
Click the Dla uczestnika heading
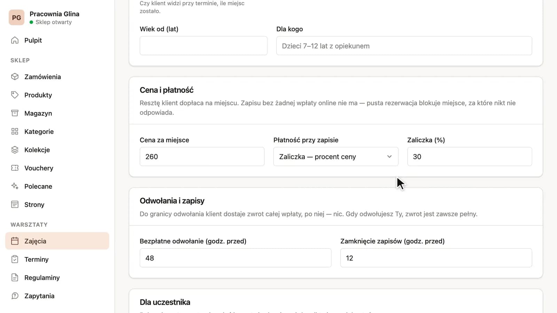pos(165,302)
